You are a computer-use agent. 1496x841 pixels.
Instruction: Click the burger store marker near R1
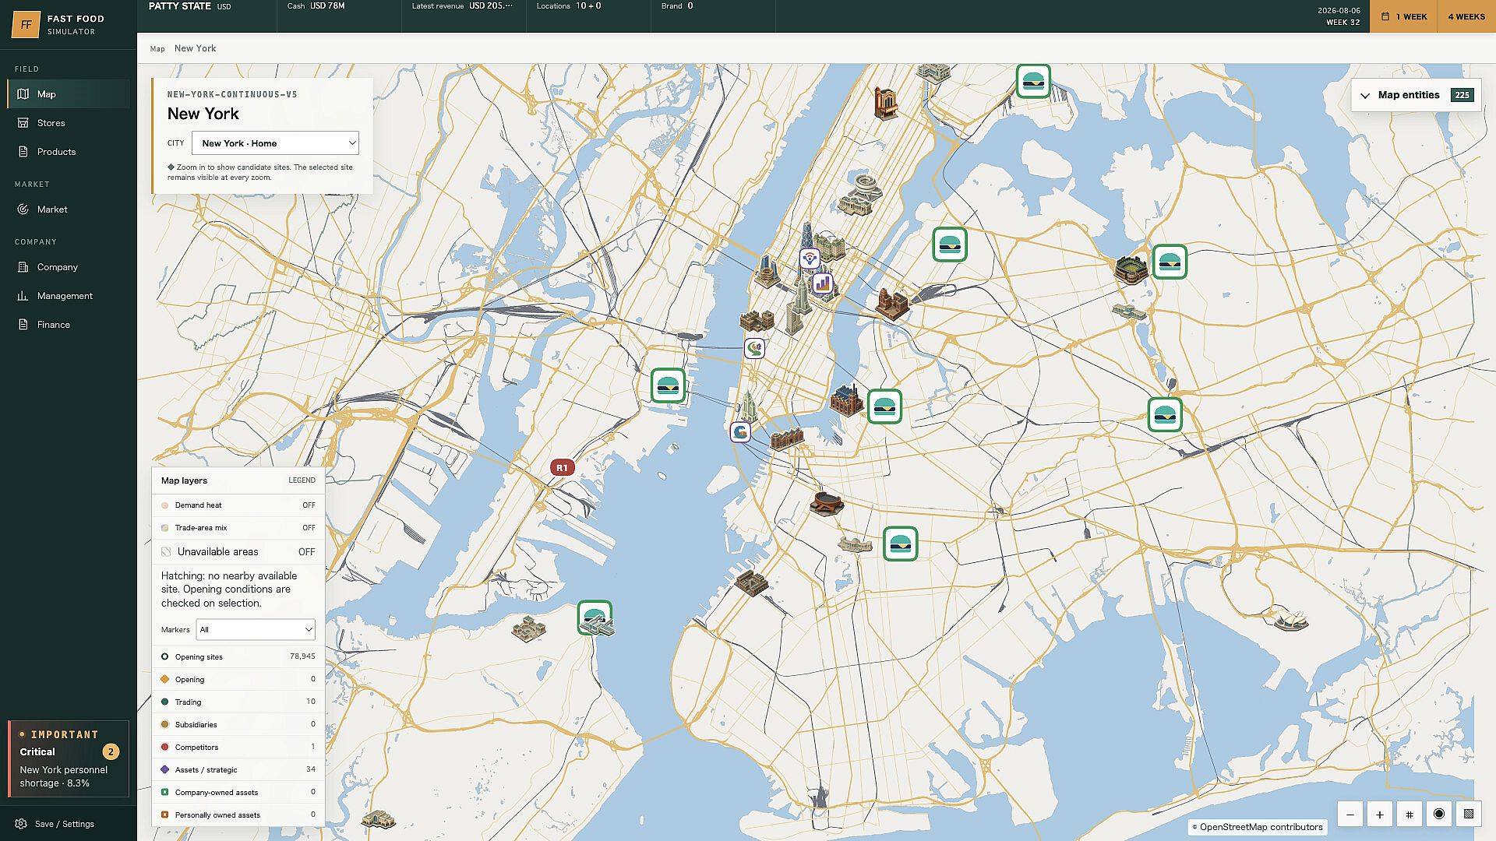(668, 385)
